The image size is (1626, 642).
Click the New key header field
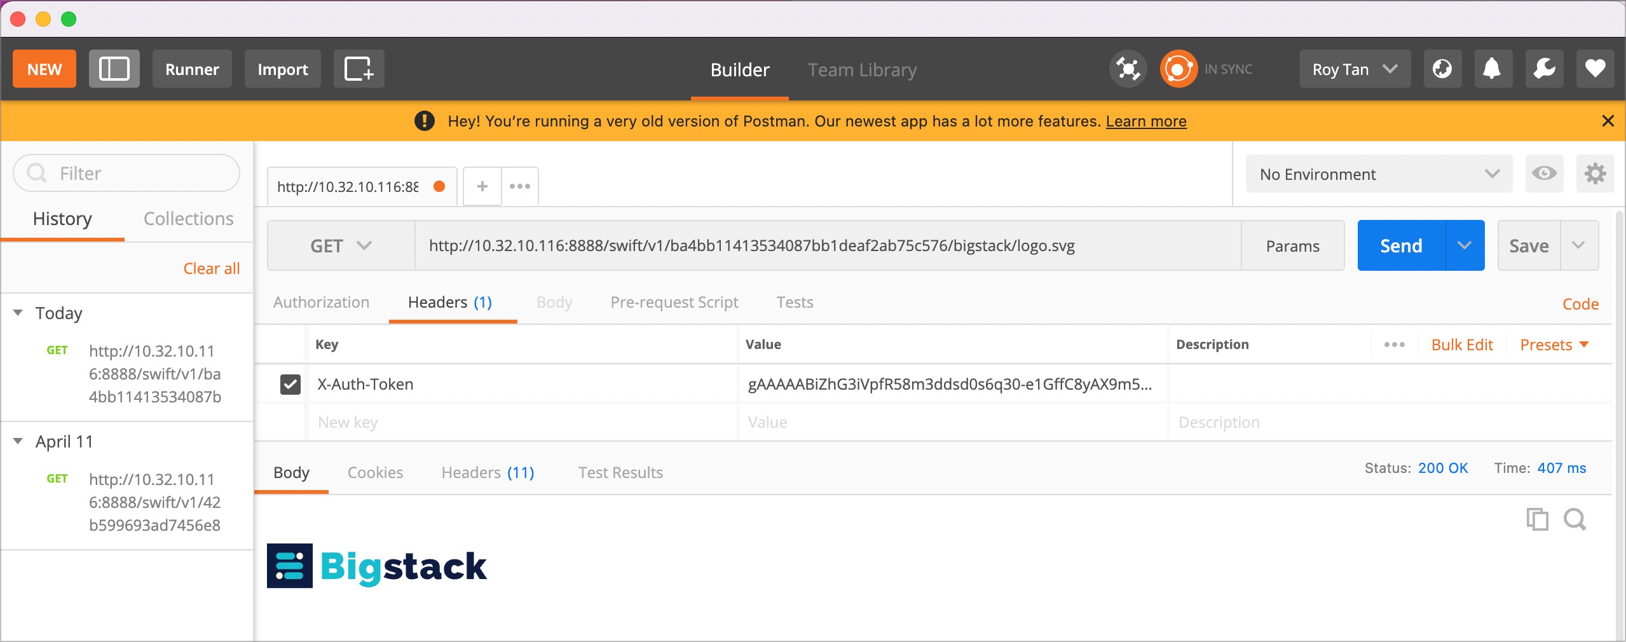point(523,422)
